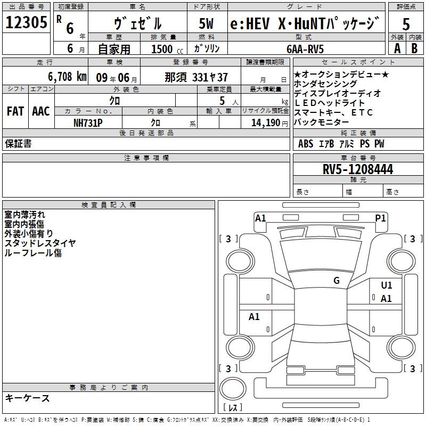Image resolution: width=426 pixels, height=426 pixels.
Task: Click inspection expiry 09年06月
Action: click(117, 78)
